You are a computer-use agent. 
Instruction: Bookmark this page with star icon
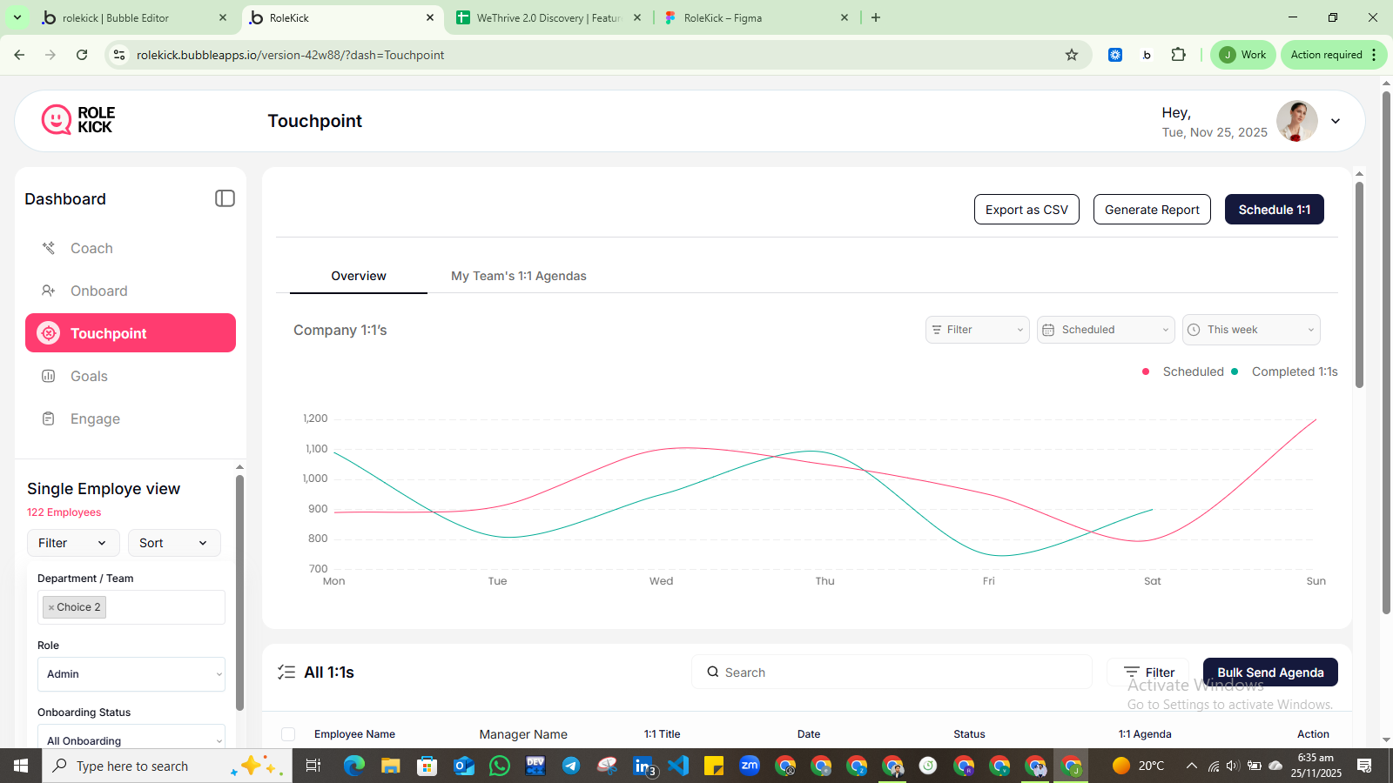(1072, 55)
